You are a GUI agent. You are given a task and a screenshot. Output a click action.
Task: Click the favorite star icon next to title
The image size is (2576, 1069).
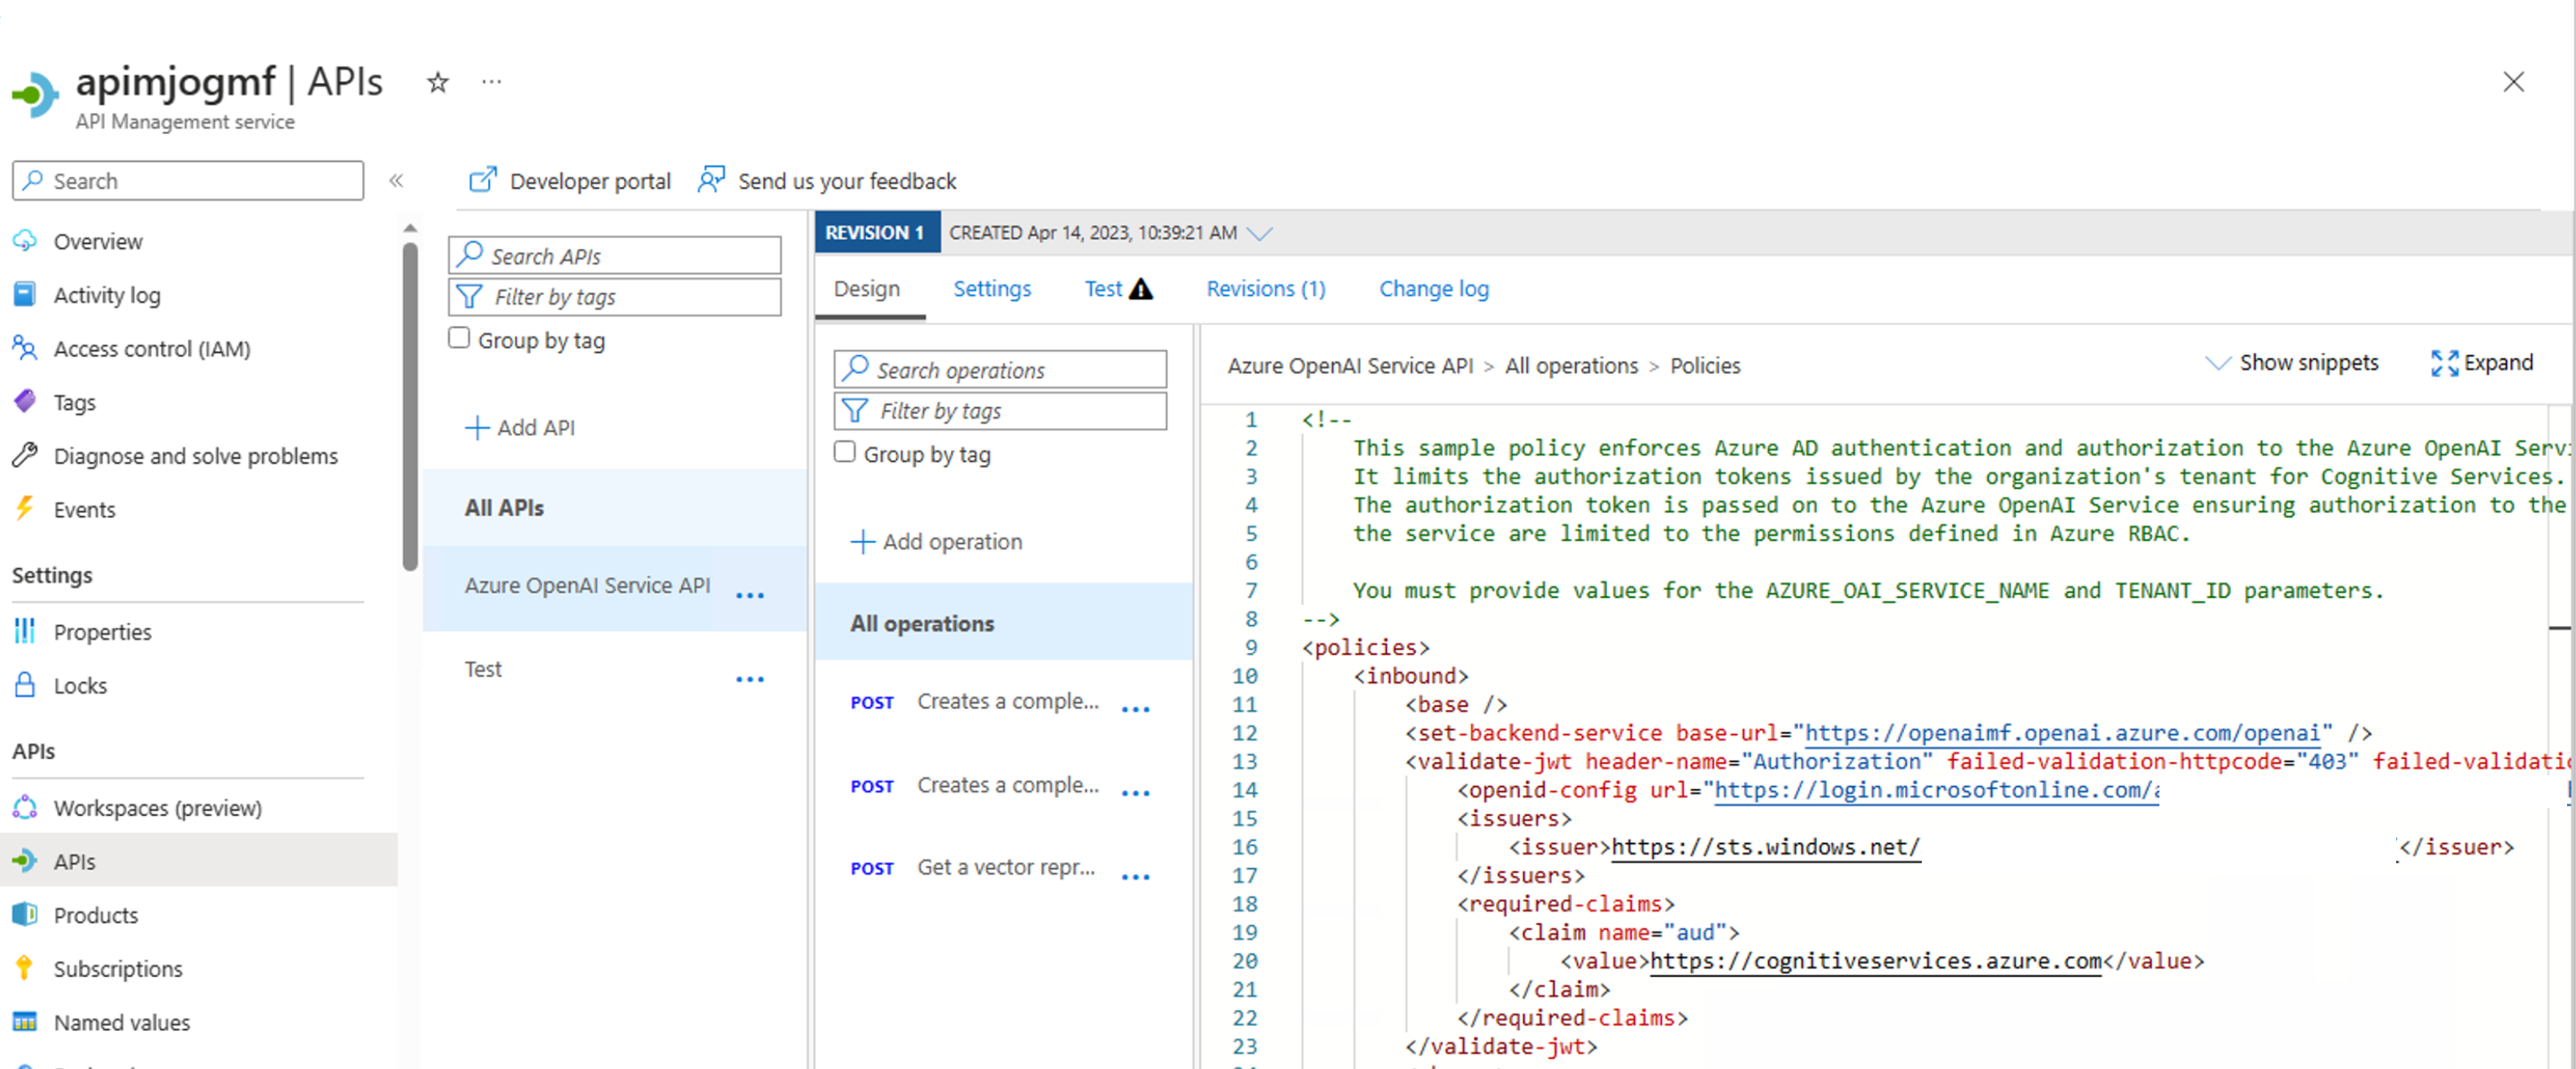click(437, 82)
